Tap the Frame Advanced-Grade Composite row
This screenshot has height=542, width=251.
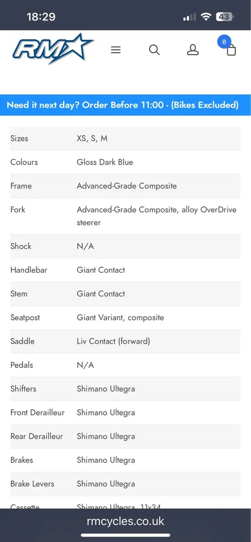point(125,186)
